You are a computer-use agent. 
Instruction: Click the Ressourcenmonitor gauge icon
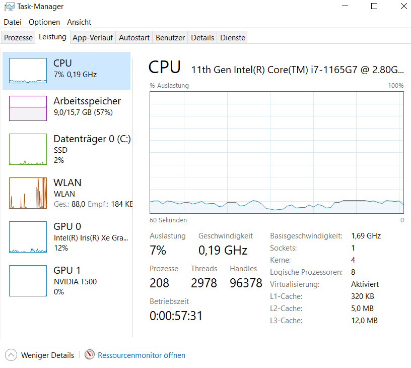[89, 354]
